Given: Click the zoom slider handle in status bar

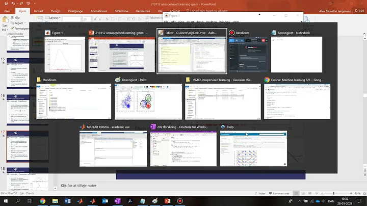Looking at the screenshot, I should (x=334, y=193).
